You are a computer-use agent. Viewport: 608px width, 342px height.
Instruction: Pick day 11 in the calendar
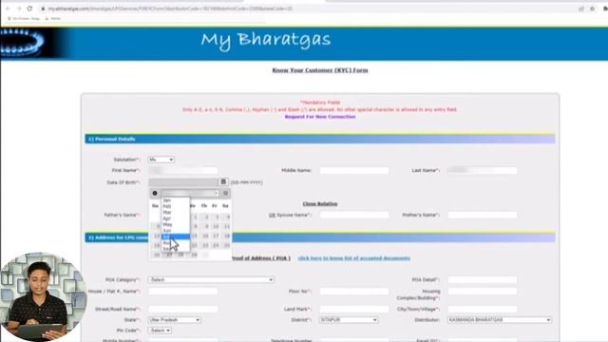tap(227, 226)
